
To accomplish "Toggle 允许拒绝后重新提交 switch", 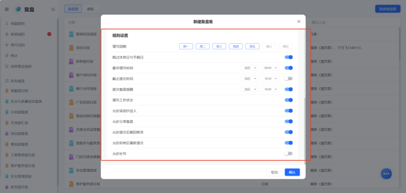I will coord(288,143).
